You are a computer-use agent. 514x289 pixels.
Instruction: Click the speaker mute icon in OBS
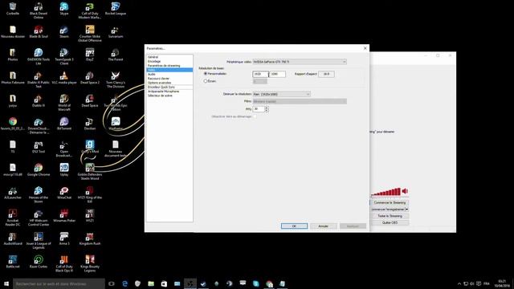click(x=405, y=191)
